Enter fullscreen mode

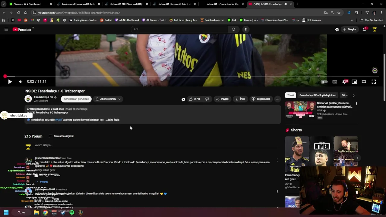point(374,82)
